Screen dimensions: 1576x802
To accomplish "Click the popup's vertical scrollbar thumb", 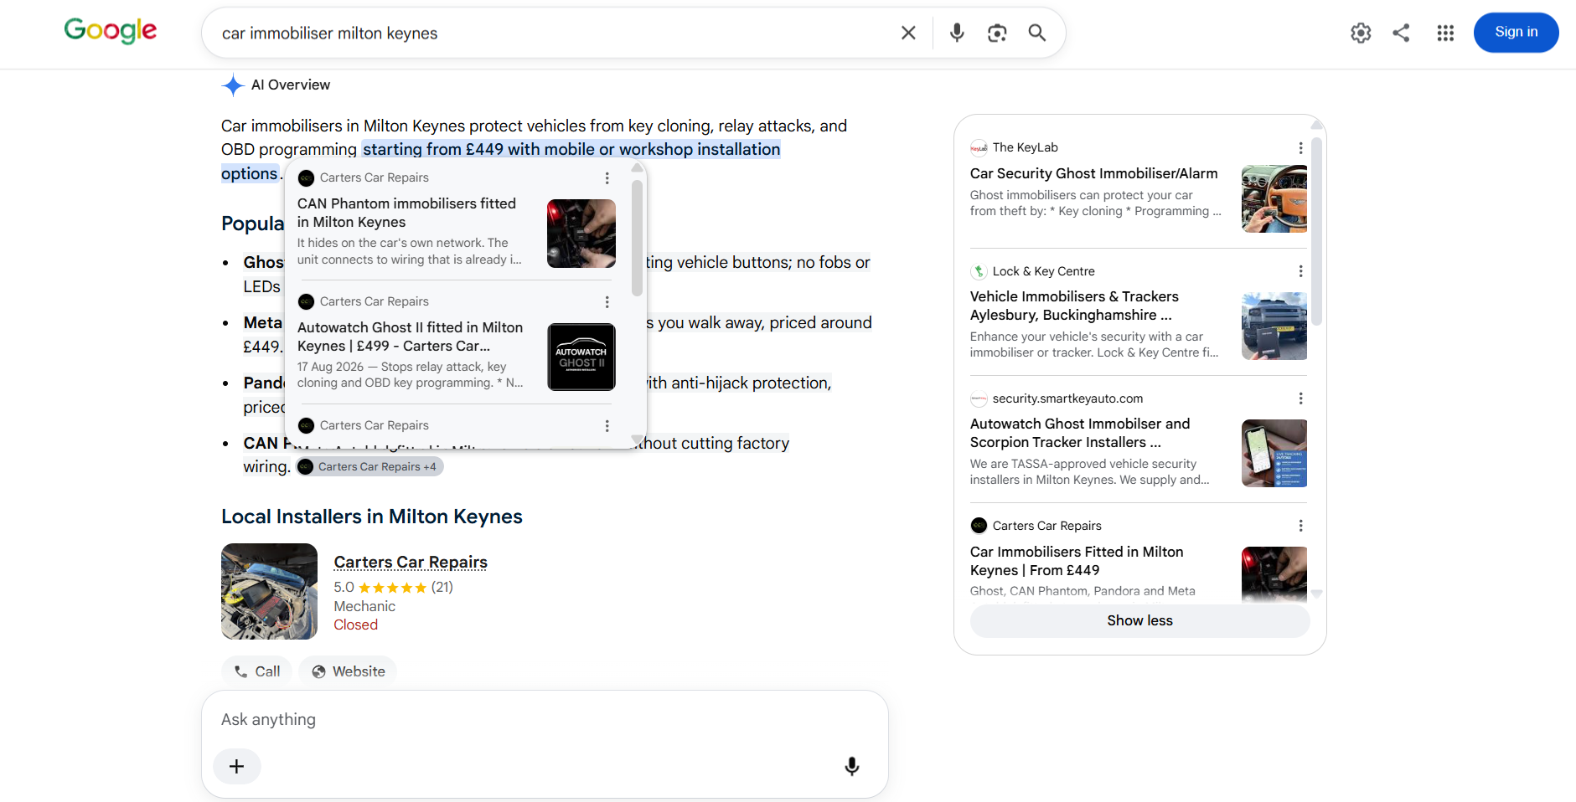I will click(x=638, y=237).
